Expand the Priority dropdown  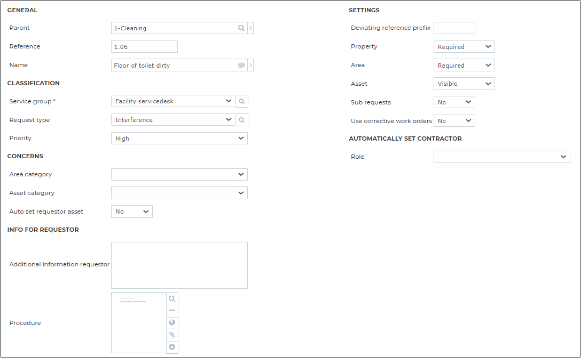(179, 139)
